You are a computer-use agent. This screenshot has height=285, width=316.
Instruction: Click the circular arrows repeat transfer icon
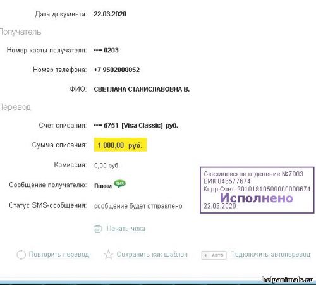(x=21, y=255)
